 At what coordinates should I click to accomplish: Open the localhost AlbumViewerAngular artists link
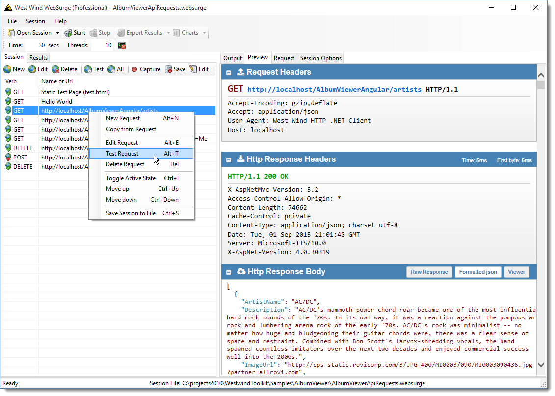tap(334, 89)
